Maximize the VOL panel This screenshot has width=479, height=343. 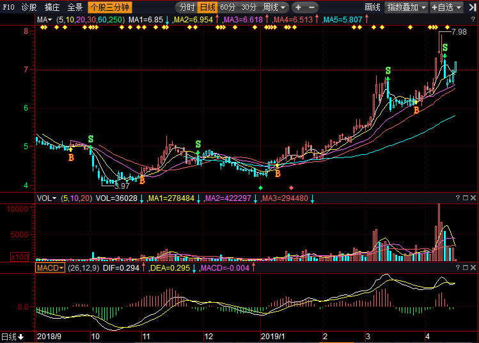coord(466,198)
